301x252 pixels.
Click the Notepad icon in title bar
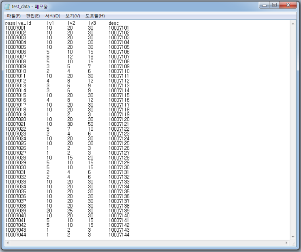click(x=7, y=6)
